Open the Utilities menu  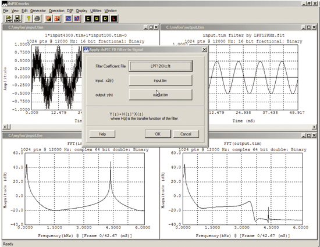coord(95,10)
